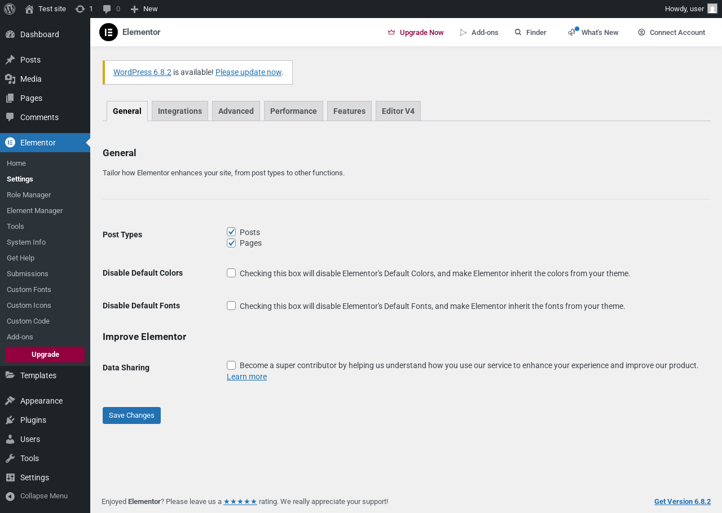The width and height of the screenshot is (722, 513).
Task: Click the Elementor icon in sidebar
Action: 10,143
